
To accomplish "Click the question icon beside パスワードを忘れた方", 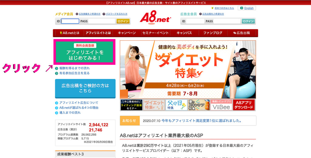I will click(x=104, y=14).
